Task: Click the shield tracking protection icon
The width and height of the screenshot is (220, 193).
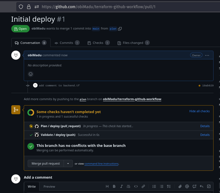Action: click(21, 7)
